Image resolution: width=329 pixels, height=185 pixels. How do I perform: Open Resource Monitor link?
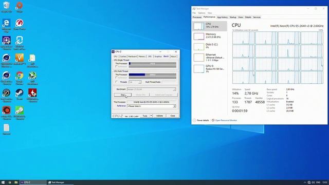click(x=224, y=120)
